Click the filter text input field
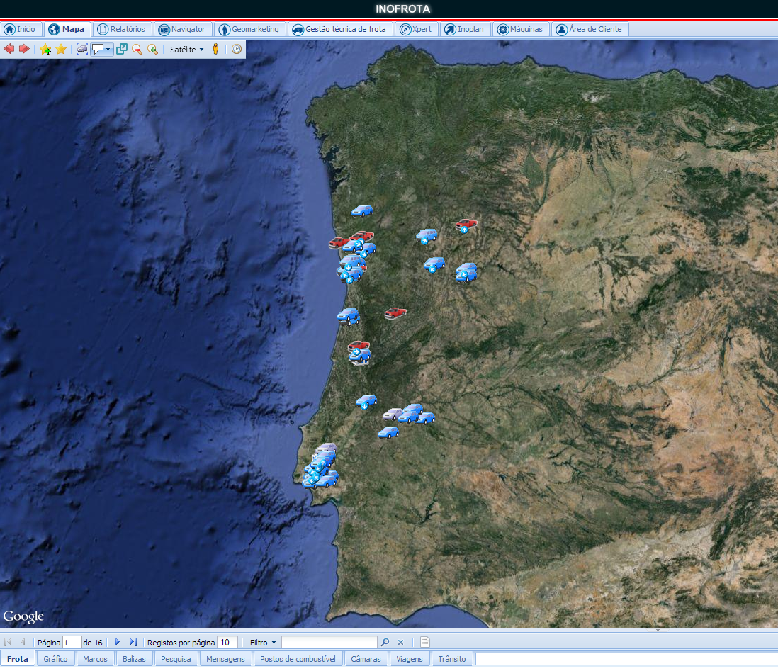The image size is (778, 671). pyautogui.click(x=329, y=643)
